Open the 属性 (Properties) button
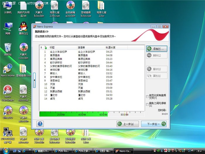The height and width of the screenshot is (154, 205). coord(157,76)
